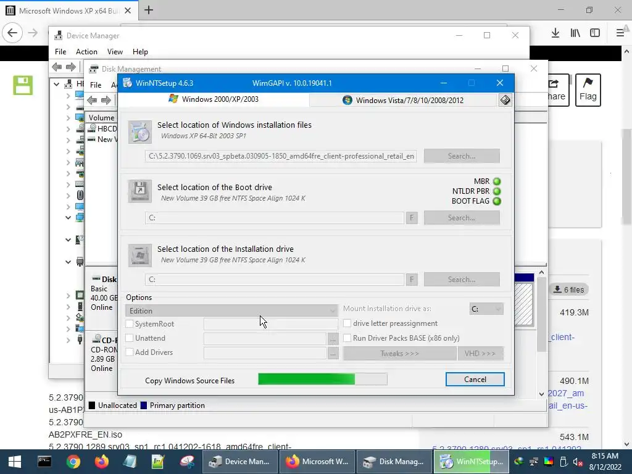Click the Device Manager toolbar forward arrow
632x474 pixels.
pos(71,67)
